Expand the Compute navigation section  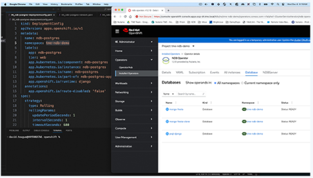[135, 128]
